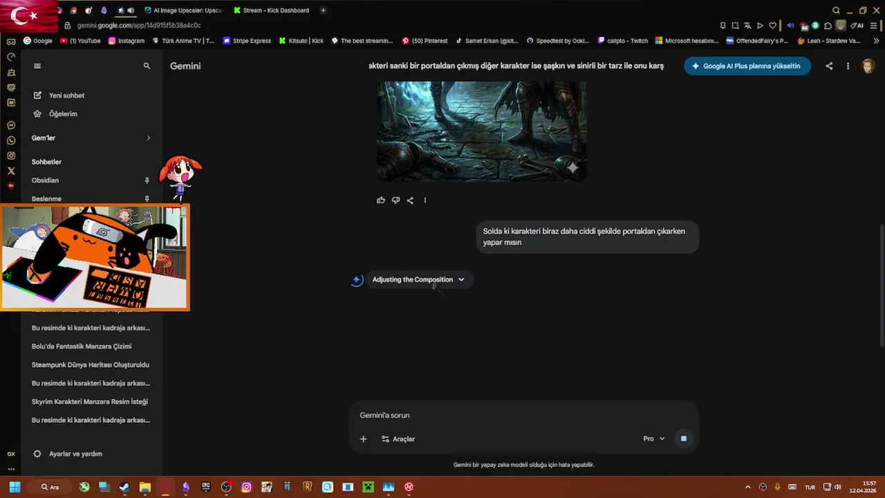Viewport: 885px width, 498px height.
Task: Stop the response generation
Action: click(x=684, y=439)
